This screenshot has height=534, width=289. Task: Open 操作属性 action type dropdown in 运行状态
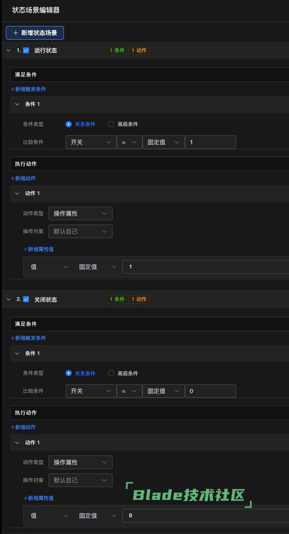pos(80,213)
